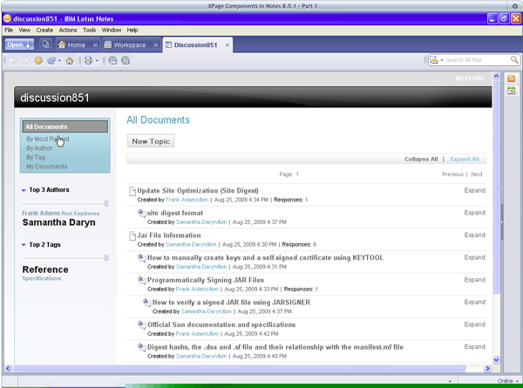The height and width of the screenshot is (388, 523).
Task: Expand the Official Sun documentation row
Action: (475, 324)
